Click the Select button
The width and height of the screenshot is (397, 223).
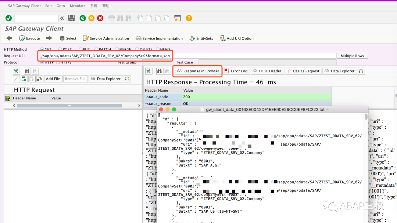(x=68, y=38)
